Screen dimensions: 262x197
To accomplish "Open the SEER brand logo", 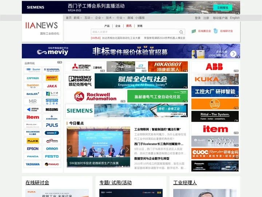I will click(52, 101).
